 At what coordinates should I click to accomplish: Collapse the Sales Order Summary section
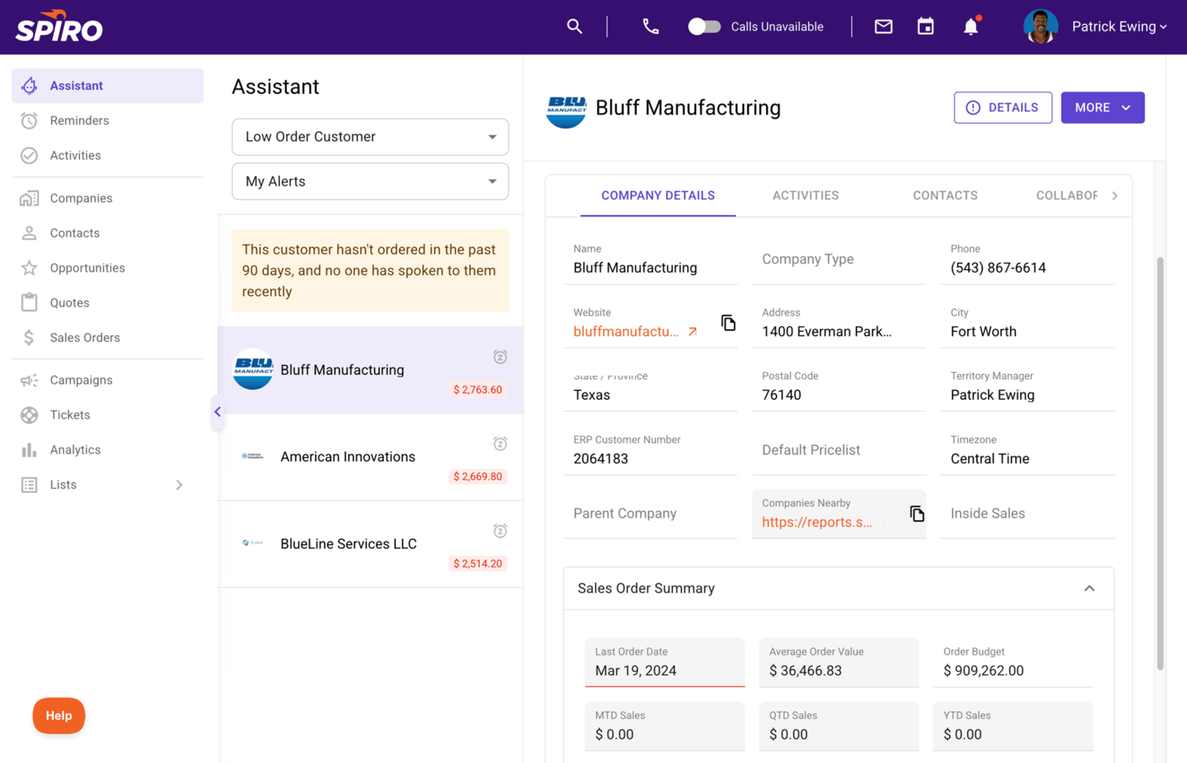tap(1089, 588)
